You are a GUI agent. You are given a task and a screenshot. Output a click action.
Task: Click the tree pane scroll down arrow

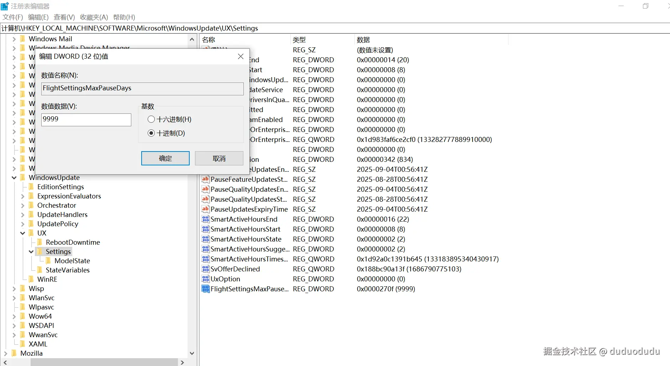coord(192,353)
